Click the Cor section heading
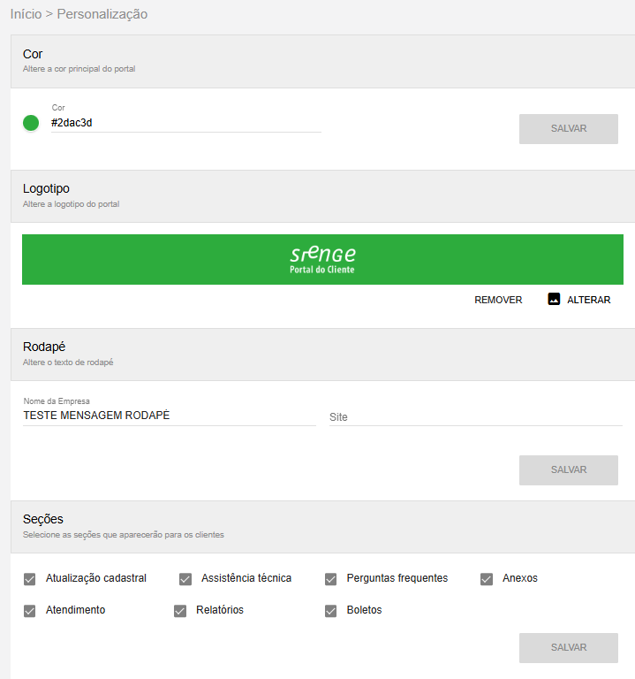Image resolution: width=635 pixels, height=679 pixels. 33,54
